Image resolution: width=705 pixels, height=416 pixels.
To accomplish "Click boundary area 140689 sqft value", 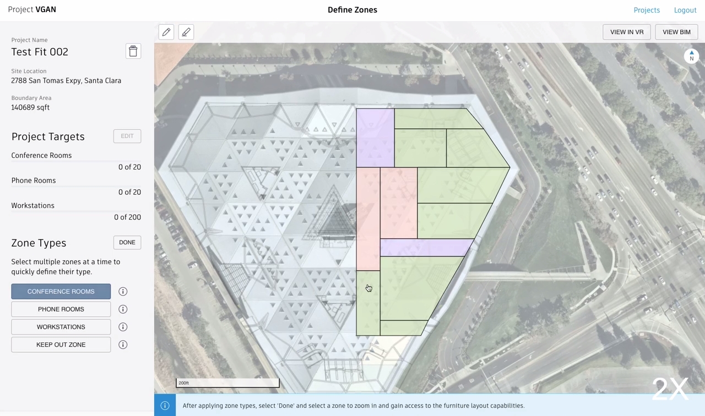I will click(x=30, y=107).
